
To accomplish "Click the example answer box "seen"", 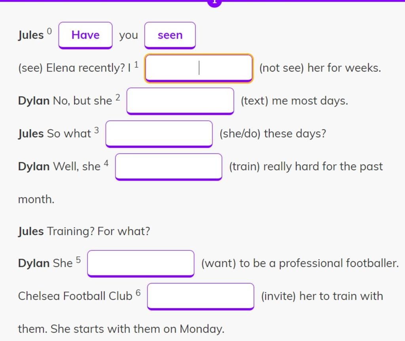I will point(170,35).
